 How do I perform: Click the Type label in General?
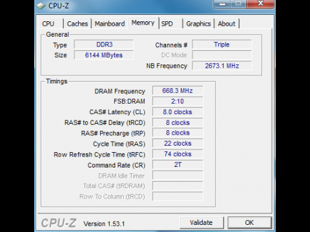pyautogui.click(x=60, y=45)
